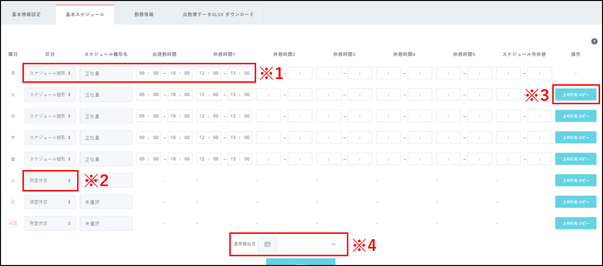Click Monday's break 1 start time 12:00
The image size is (603, 266).
209,73
